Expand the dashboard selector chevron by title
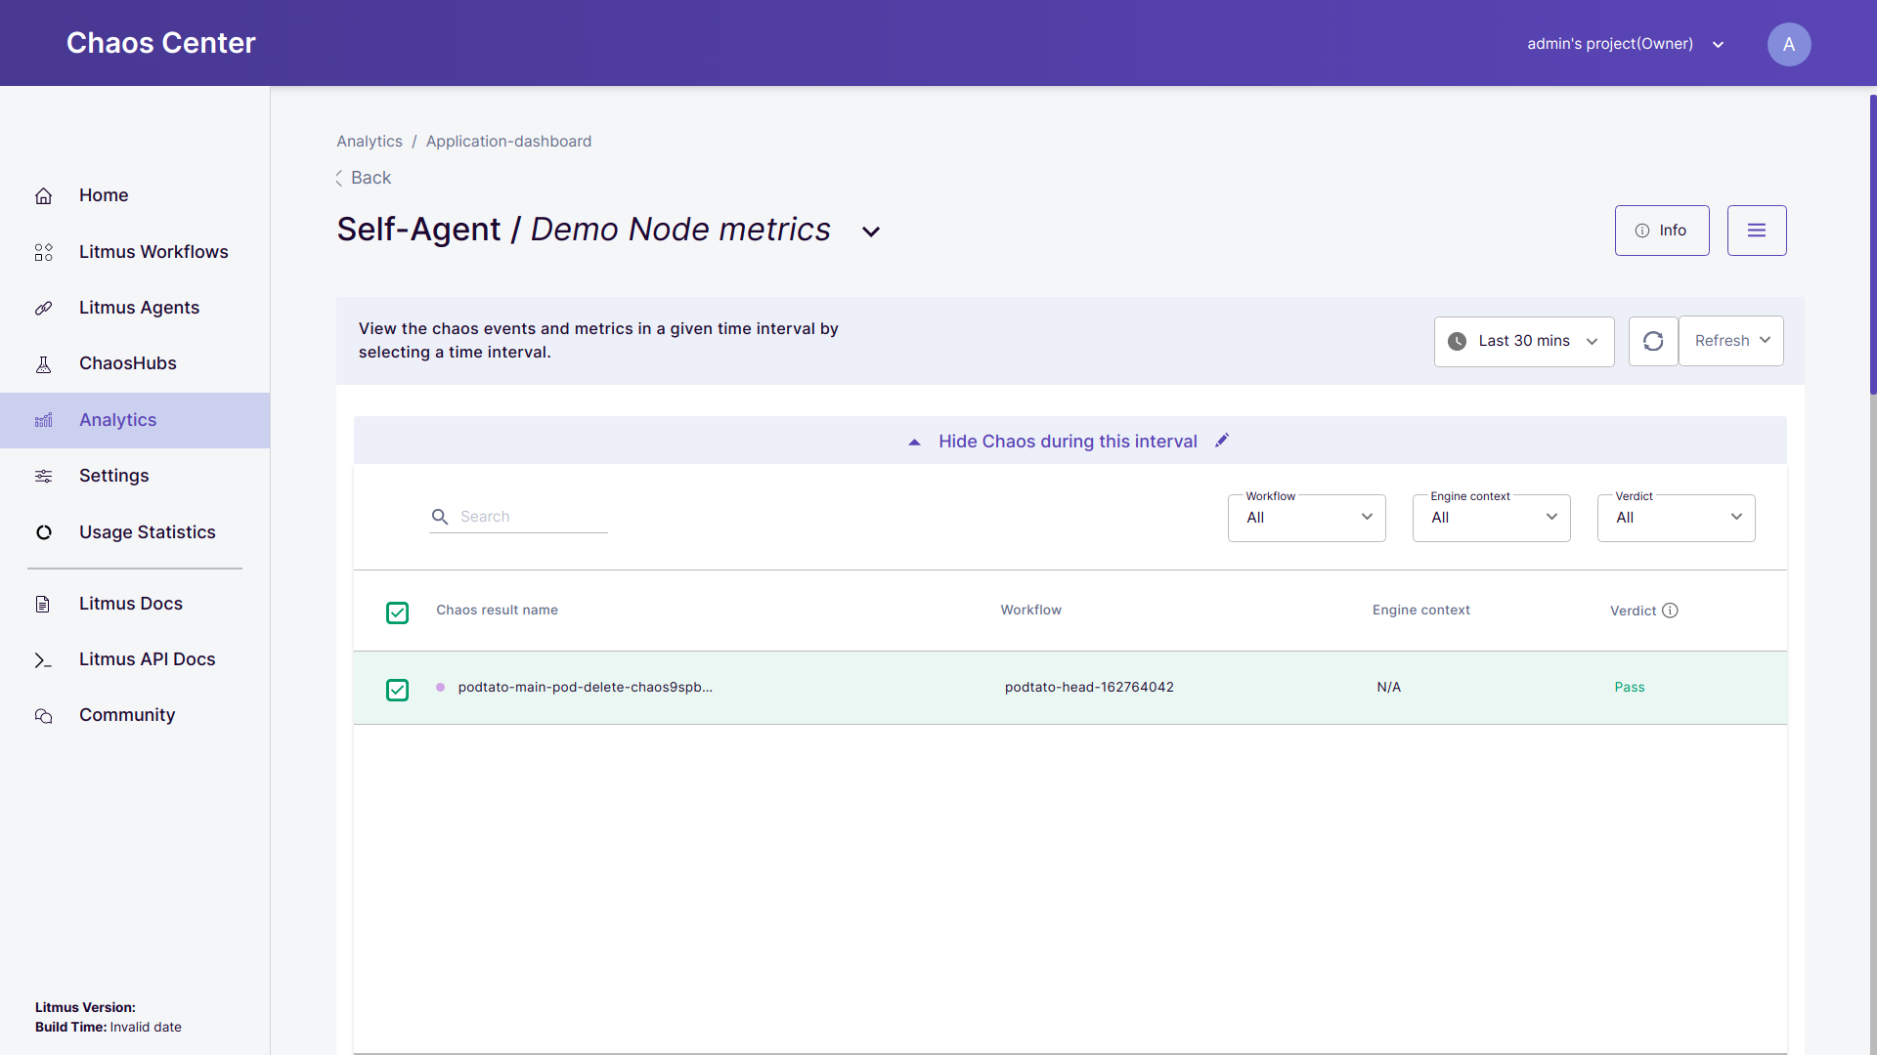This screenshot has height=1055, width=1877. [871, 232]
